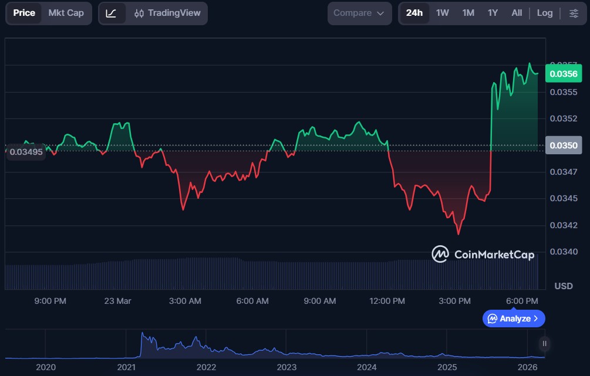The width and height of the screenshot is (590, 376).
Task: Toggle the Log scale option
Action: (x=545, y=13)
